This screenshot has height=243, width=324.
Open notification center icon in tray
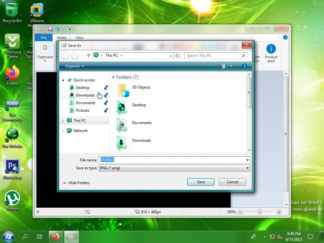(x=310, y=237)
